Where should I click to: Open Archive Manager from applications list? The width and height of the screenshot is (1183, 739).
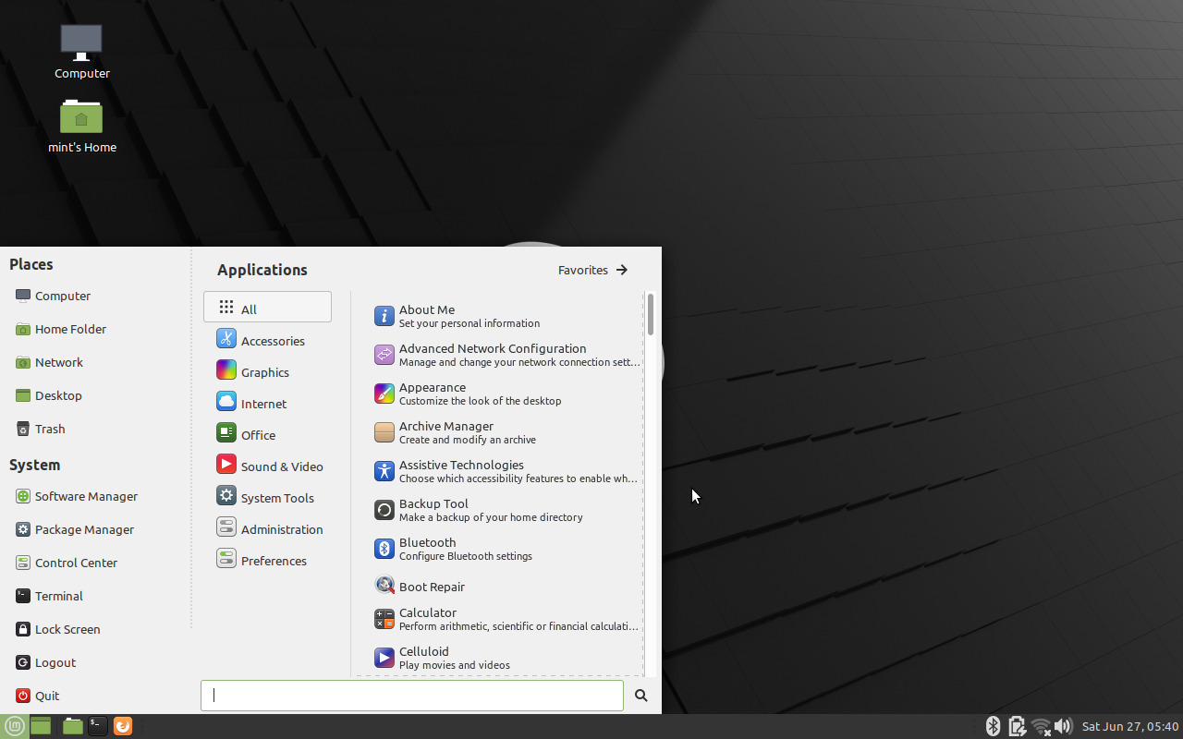[446, 432]
